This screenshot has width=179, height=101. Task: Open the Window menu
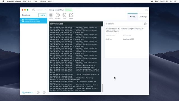point(43,1)
